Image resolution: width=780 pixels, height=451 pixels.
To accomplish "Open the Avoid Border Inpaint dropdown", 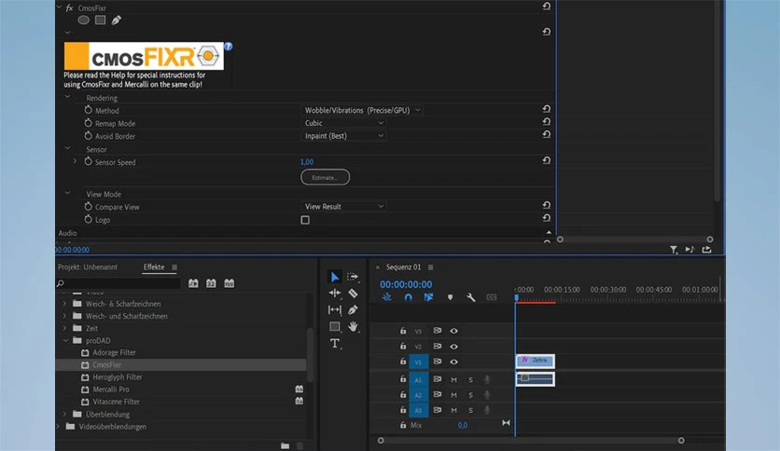I will click(x=343, y=136).
